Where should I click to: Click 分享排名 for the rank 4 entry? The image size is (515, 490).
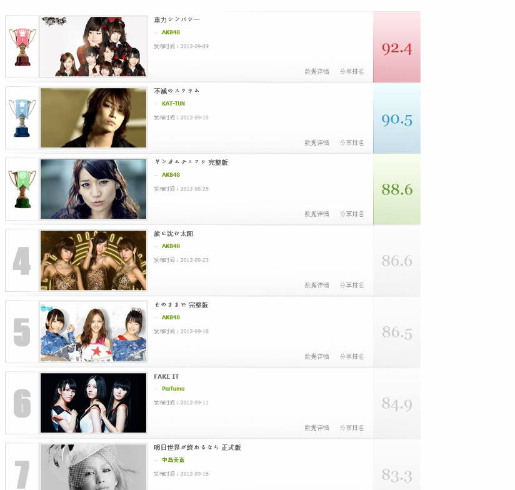(x=352, y=285)
